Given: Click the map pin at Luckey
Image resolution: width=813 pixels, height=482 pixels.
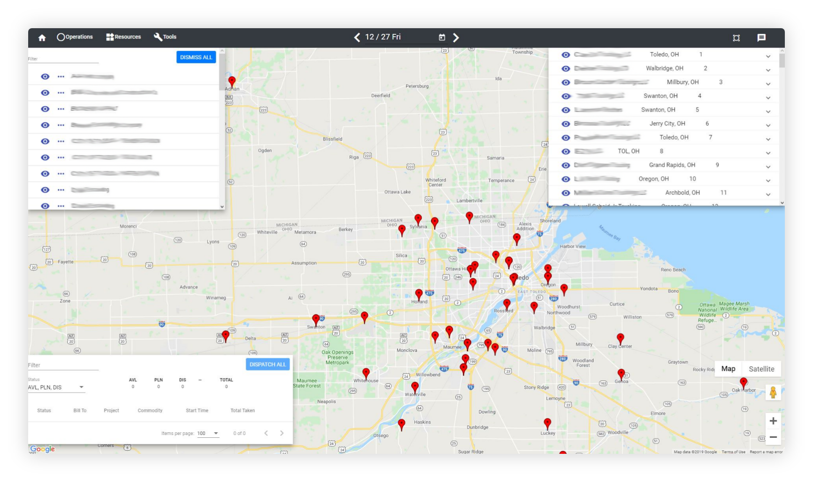Looking at the screenshot, I should [x=547, y=424].
